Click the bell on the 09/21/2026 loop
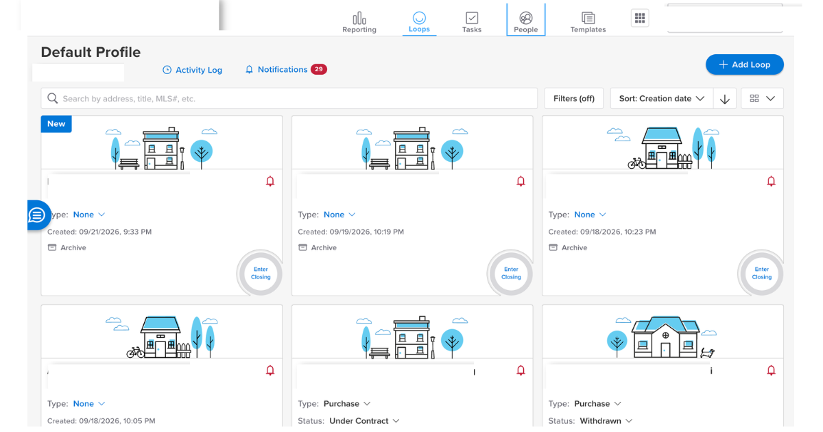The height and width of the screenshot is (432, 823). 270,182
